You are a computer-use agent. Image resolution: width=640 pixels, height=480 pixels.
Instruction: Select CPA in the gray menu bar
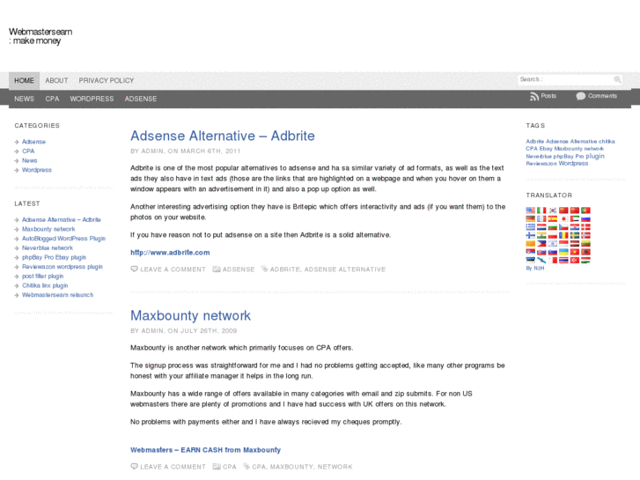coord(52,99)
